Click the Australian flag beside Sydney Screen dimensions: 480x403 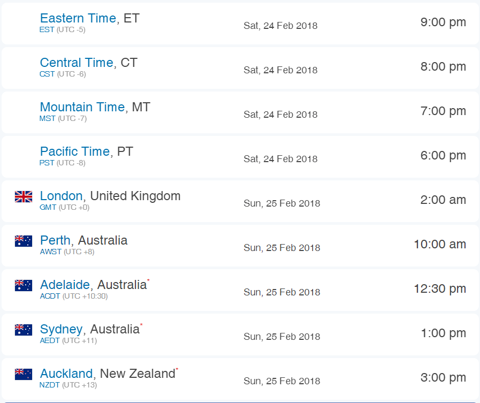[x=24, y=330]
